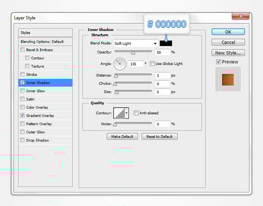Image resolution: width=263 pixels, height=206 pixels.
Task: Toggle Use Global Light checkbox
Action: (152, 64)
